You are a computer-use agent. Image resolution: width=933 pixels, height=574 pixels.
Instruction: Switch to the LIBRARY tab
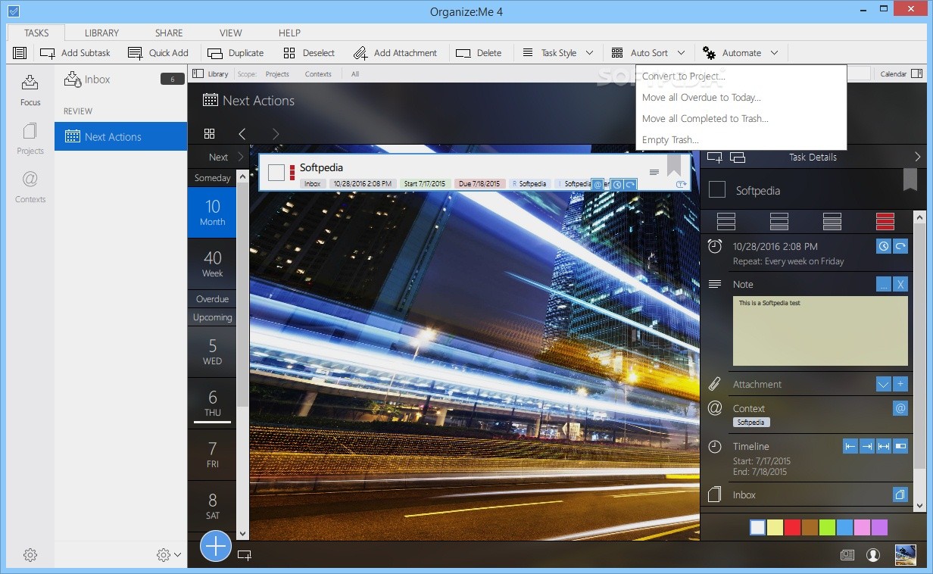pyautogui.click(x=101, y=33)
